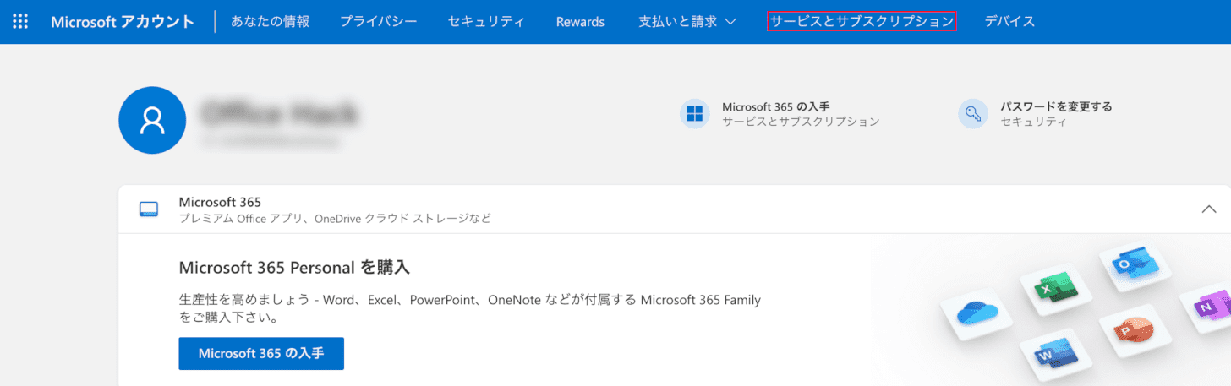
Task: Expand the 支払いと請求 dropdown menu
Action: pyautogui.click(x=687, y=22)
